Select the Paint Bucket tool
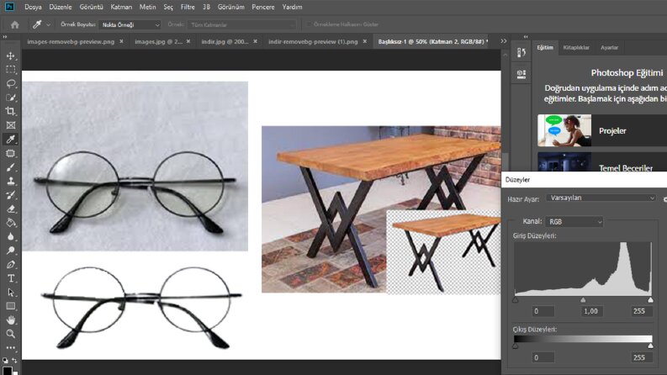The image size is (667, 375). (11, 223)
